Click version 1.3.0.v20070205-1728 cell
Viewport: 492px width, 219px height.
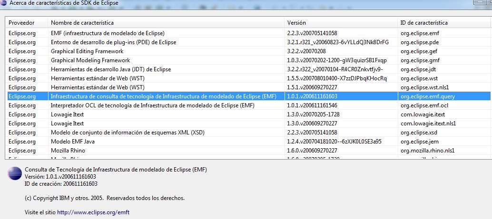pos(313,114)
